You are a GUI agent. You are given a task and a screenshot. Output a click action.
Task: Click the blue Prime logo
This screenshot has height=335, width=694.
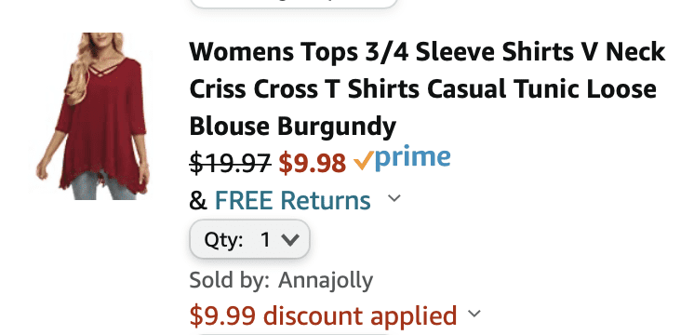pyautogui.click(x=412, y=159)
